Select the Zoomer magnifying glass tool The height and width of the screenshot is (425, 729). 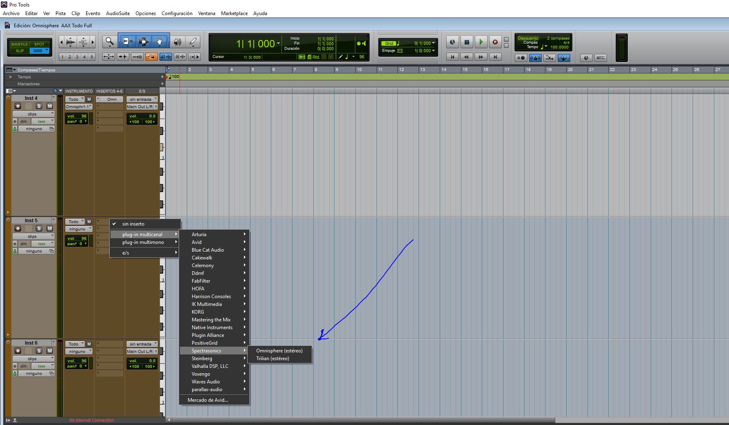point(109,41)
